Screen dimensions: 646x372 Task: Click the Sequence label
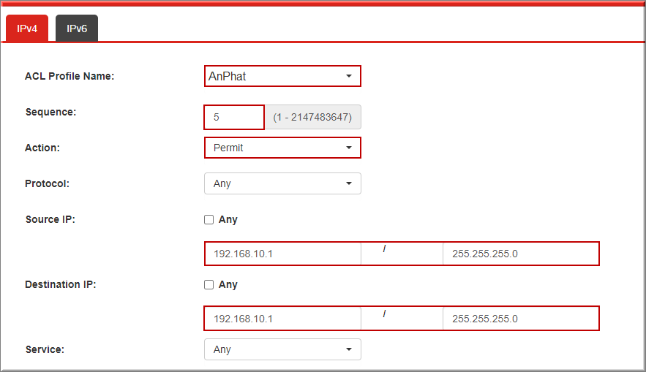[50, 112]
